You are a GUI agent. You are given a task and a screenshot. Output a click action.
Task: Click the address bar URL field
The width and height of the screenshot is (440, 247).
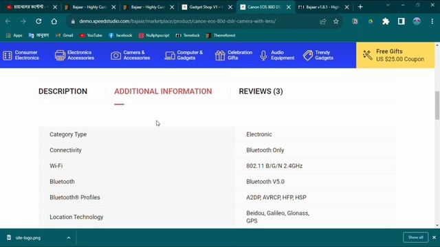click(177, 21)
